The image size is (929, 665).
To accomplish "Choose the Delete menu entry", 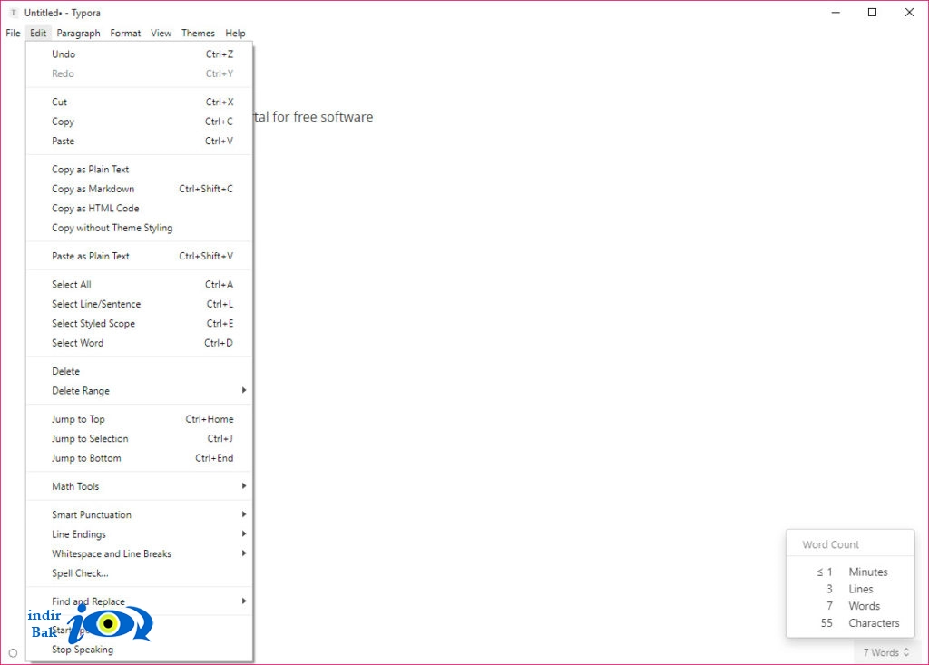I will point(140,372).
